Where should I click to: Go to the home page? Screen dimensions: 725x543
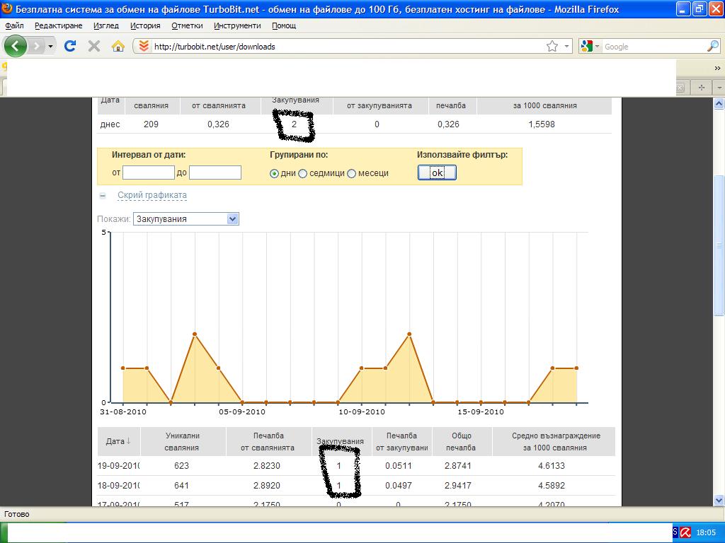point(118,46)
